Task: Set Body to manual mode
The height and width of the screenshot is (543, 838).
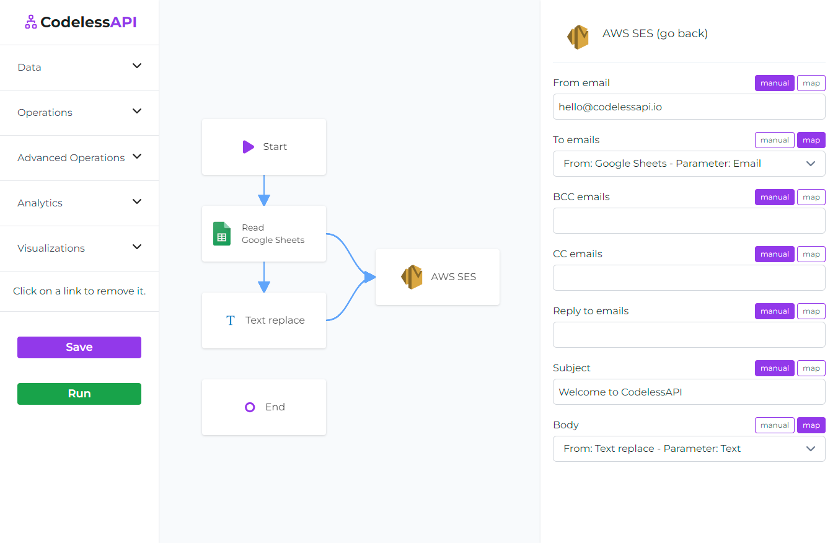Action: [x=775, y=425]
